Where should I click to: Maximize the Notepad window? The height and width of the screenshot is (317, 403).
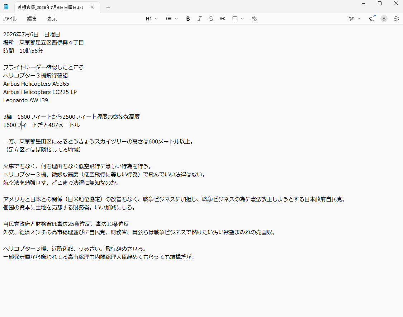point(380,3)
